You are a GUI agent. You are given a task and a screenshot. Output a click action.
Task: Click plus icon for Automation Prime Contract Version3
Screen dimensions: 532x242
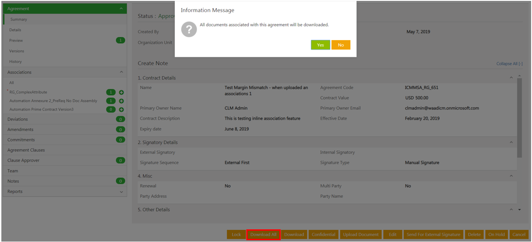point(121,109)
